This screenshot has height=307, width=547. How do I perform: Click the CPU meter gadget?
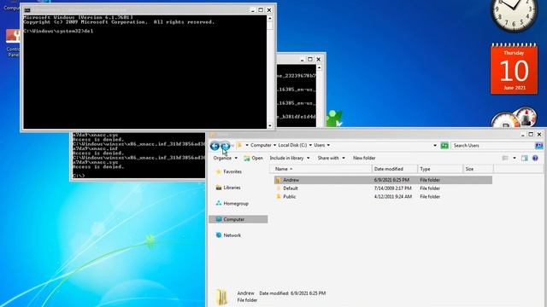pyautogui.click(x=515, y=118)
